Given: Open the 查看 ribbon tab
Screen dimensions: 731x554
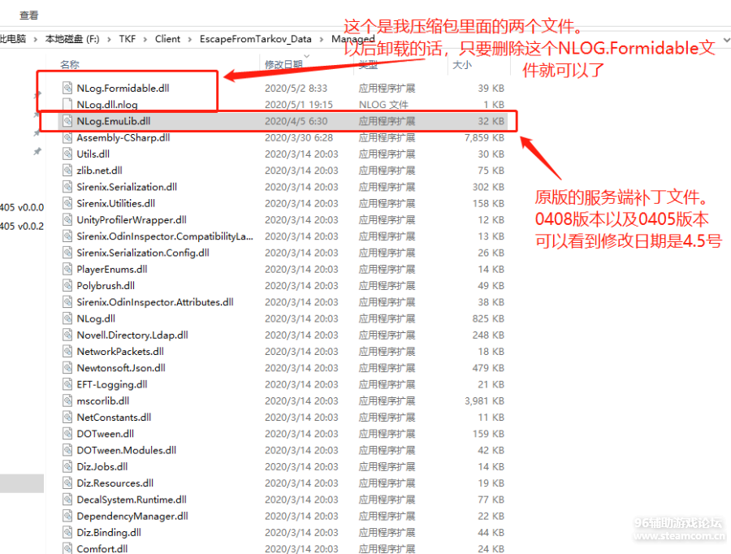Looking at the screenshot, I should click(x=28, y=15).
